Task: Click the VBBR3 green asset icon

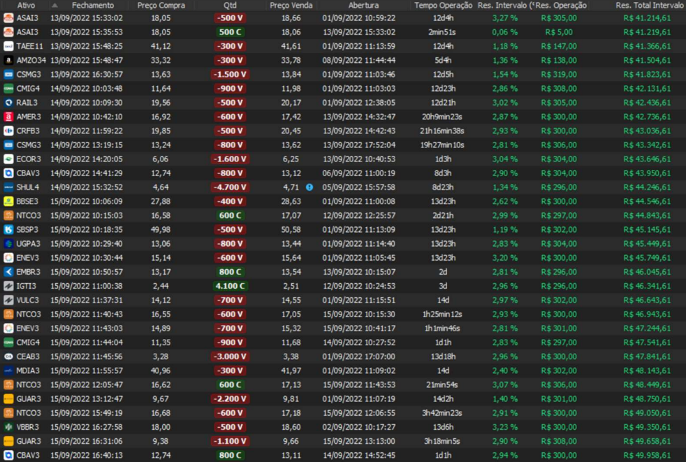Action: (x=8, y=427)
